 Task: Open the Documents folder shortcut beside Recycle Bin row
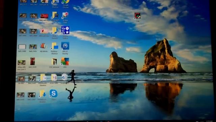pyautogui.click(x=43, y=77)
